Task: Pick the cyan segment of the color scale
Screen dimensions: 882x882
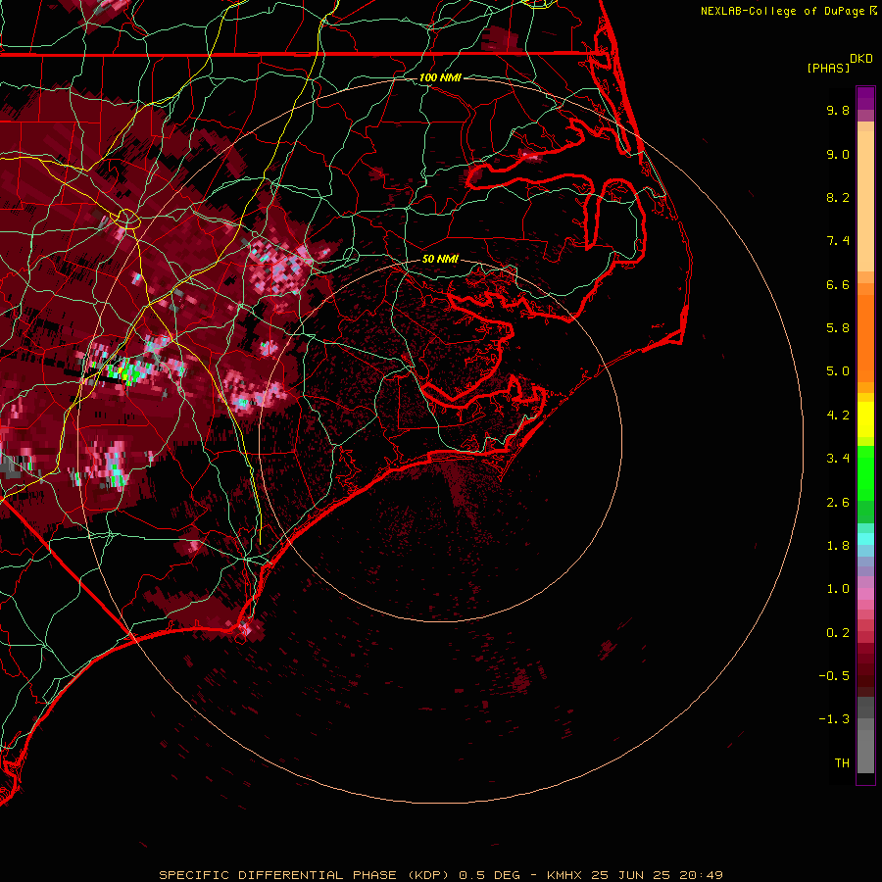Action: point(865,539)
